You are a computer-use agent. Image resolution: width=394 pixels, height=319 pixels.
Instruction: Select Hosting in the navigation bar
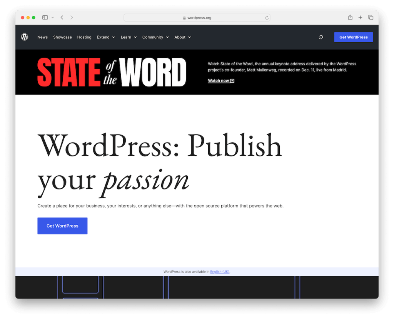pyautogui.click(x=84, y=37)
